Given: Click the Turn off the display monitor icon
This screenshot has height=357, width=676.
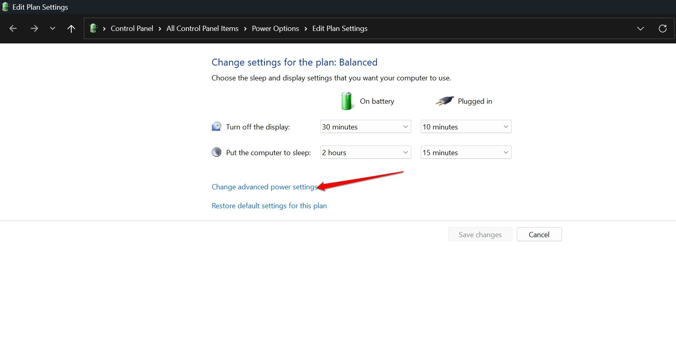Looking at the screenshot, I should (x=216, y=126).
